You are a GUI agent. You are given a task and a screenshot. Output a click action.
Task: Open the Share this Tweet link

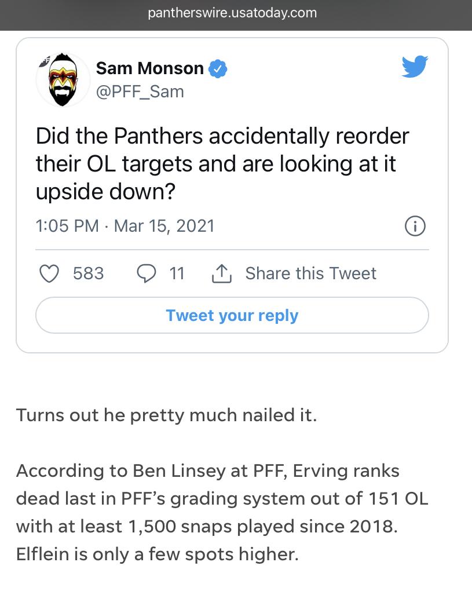pos(311,273)
